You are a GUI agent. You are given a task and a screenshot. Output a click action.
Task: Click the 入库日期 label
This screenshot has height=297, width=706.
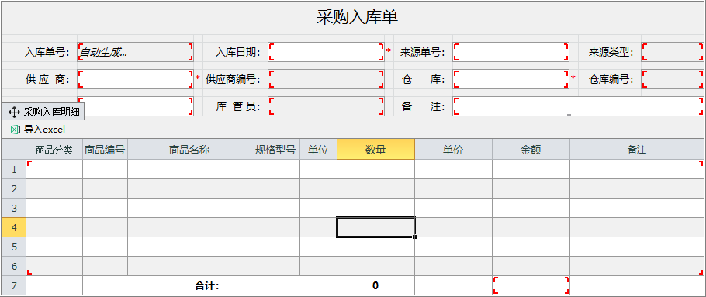click(x=238, y=52)
